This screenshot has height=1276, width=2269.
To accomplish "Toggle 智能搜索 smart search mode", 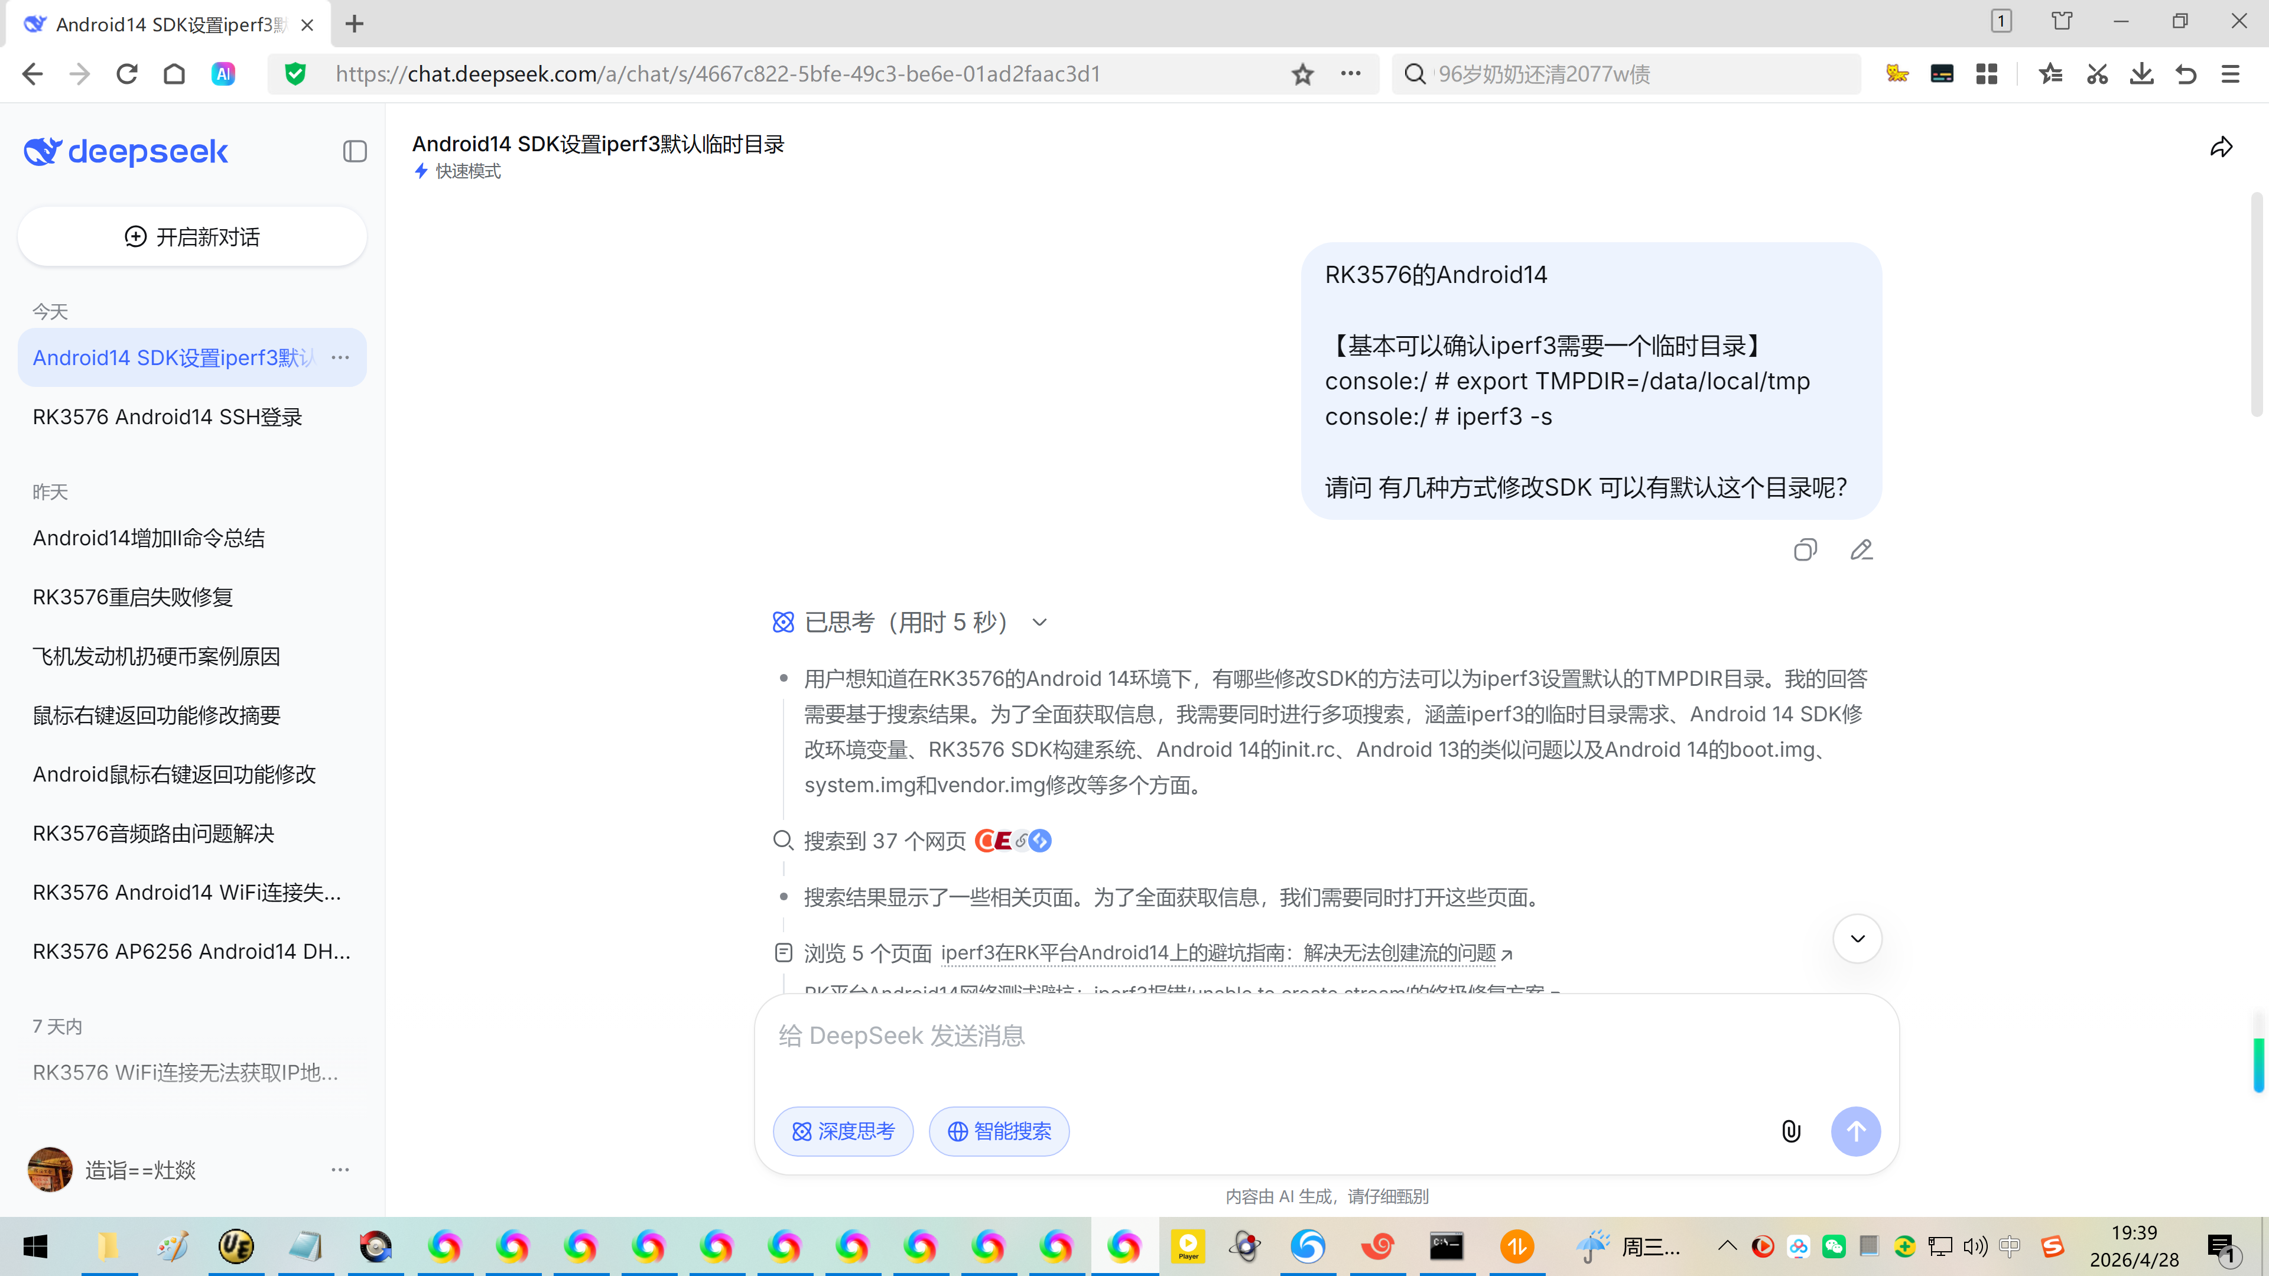I will tap(999, 1131).
